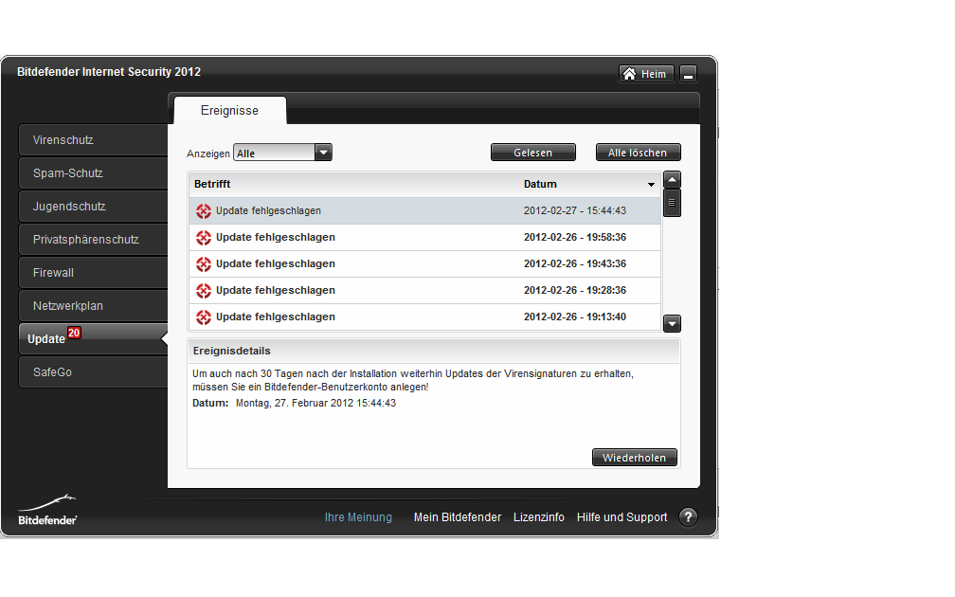
Task: Open the help question mark icon
Action: [688, 517]
